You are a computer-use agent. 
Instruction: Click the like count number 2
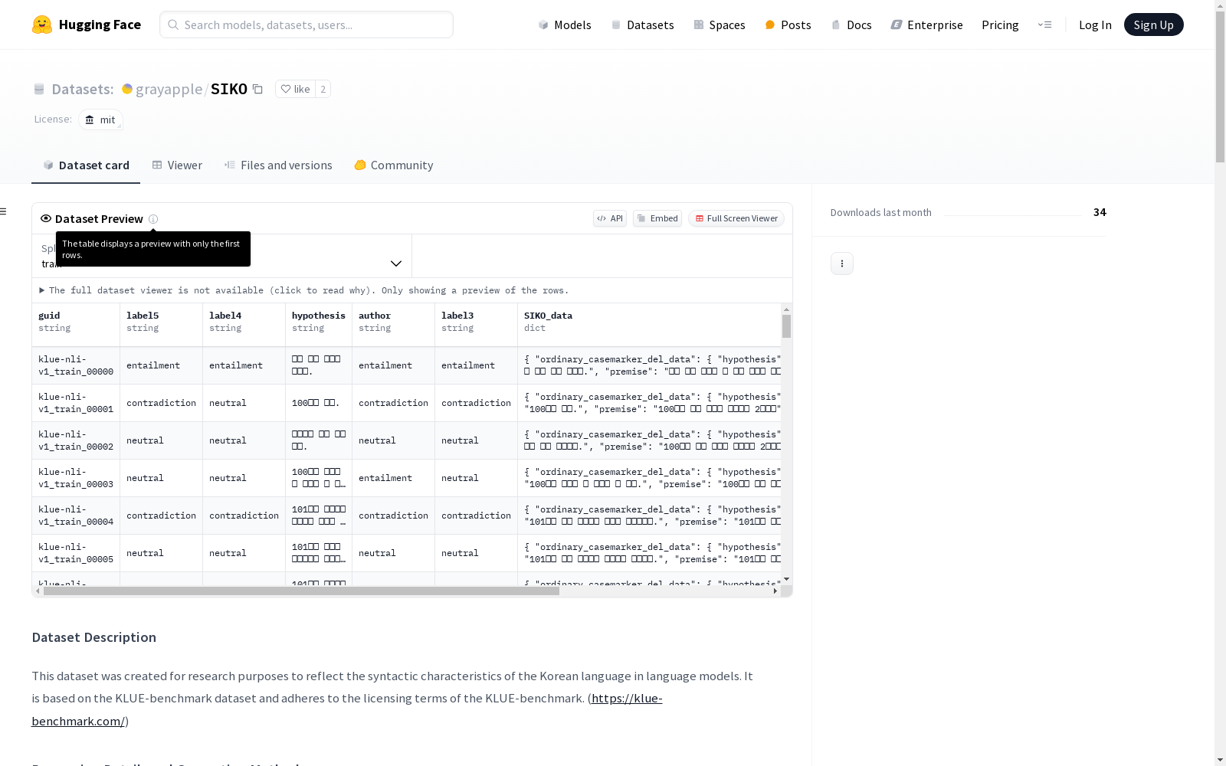coord(323,89)
